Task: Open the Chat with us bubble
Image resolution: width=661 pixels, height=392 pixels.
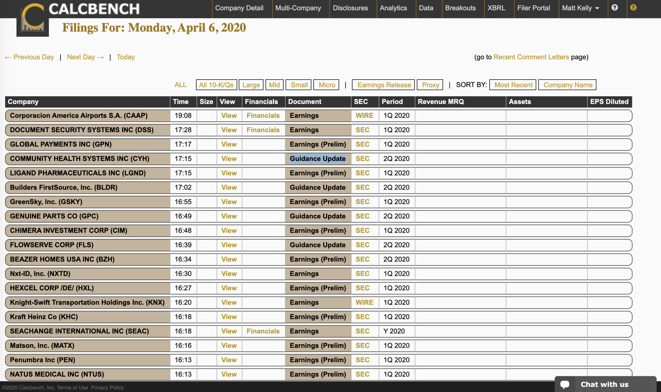Action: point(605,384)
